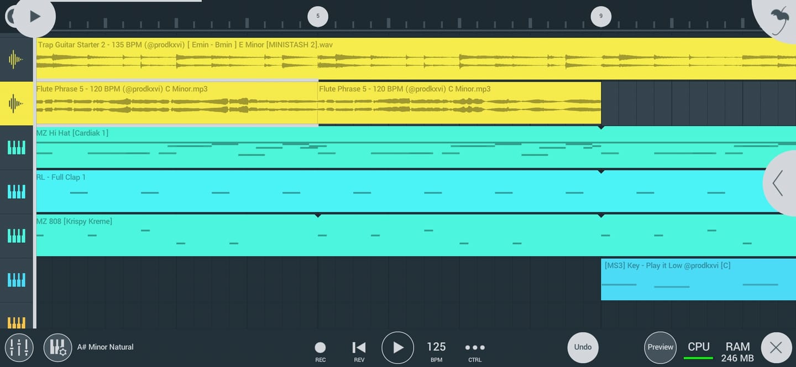Tap the play button in the top-left corner

[x=34, y=17]
